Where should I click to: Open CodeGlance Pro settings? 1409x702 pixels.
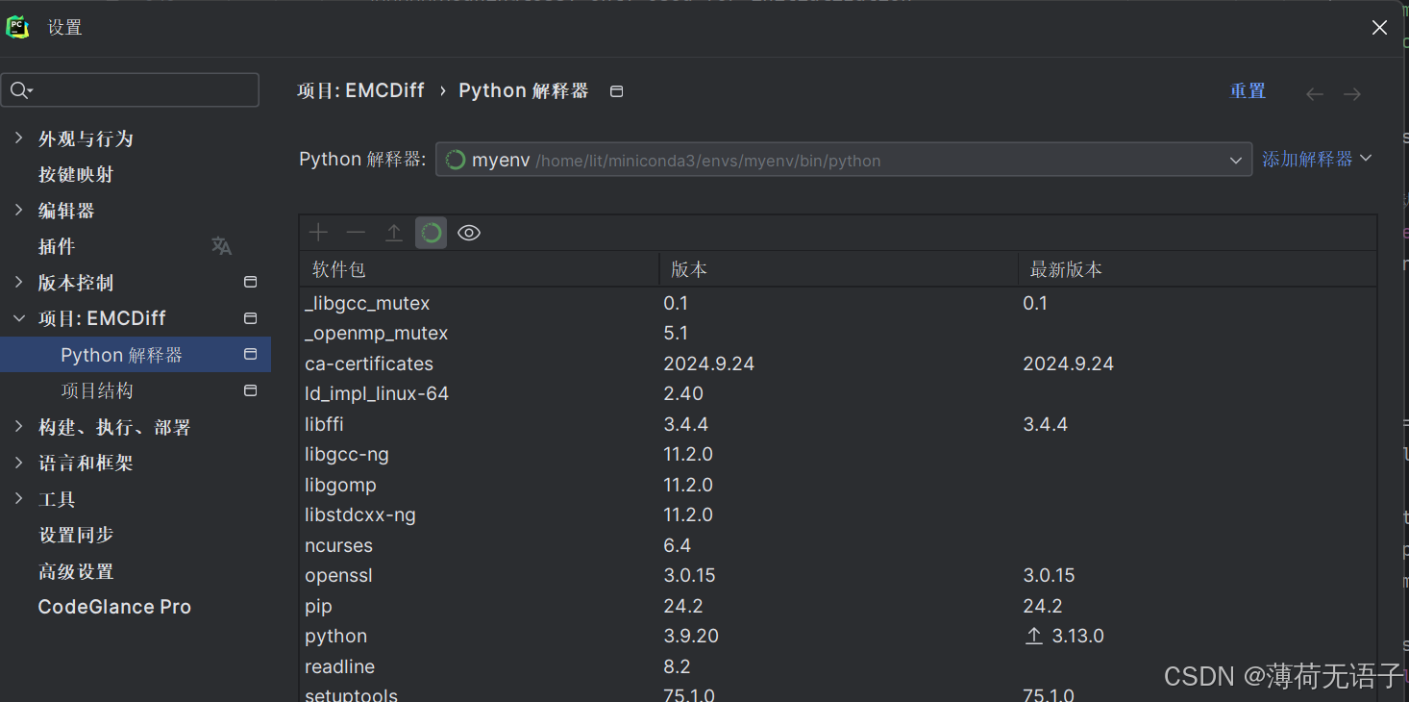click(x=114, y=607)
